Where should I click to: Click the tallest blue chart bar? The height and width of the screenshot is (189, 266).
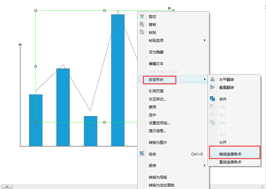(118, 80)
